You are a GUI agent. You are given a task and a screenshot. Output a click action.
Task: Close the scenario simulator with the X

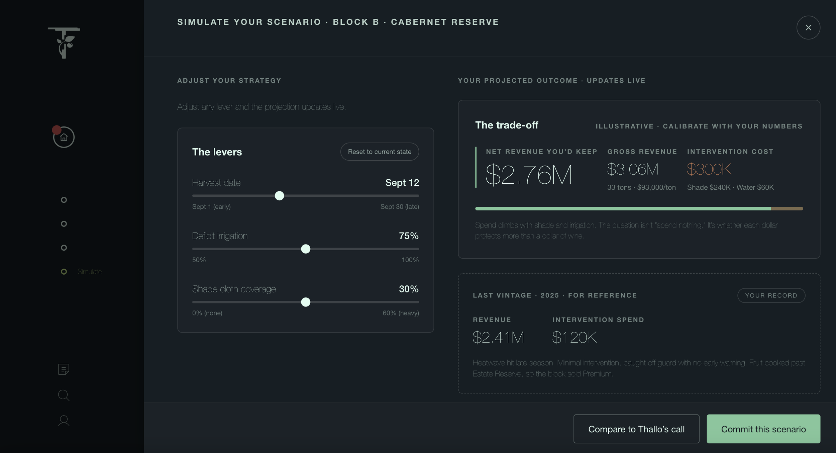pyautogui.click(x=808, y=27)
